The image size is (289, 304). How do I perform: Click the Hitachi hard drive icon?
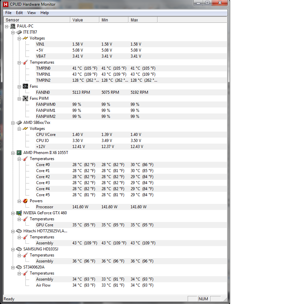(x=19, y=231)
